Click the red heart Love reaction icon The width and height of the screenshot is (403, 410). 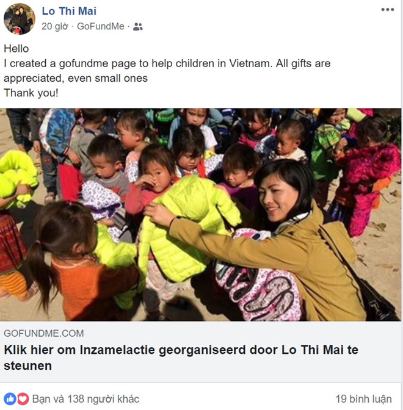coord(23,399)
